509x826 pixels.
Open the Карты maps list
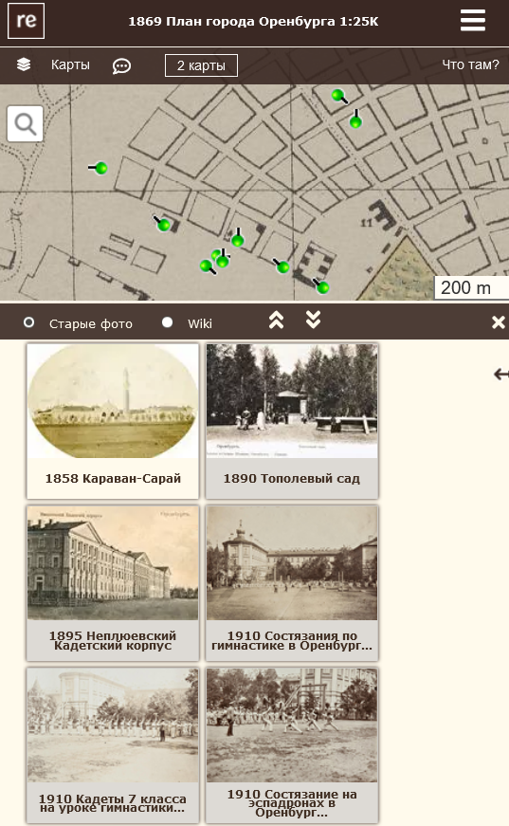click(x=70, y=64)
